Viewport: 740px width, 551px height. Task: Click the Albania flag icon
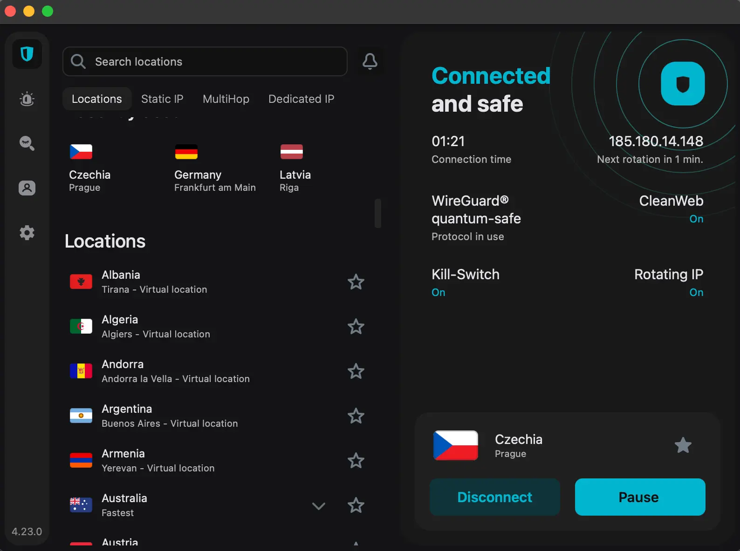pos(81,282)
